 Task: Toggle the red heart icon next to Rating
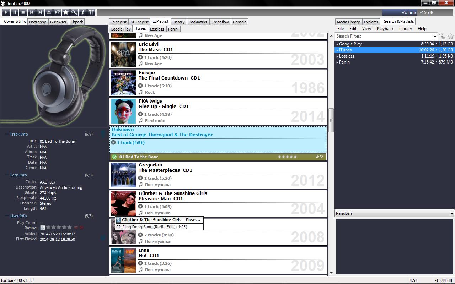pyautogui.click(x=75, y=228)
